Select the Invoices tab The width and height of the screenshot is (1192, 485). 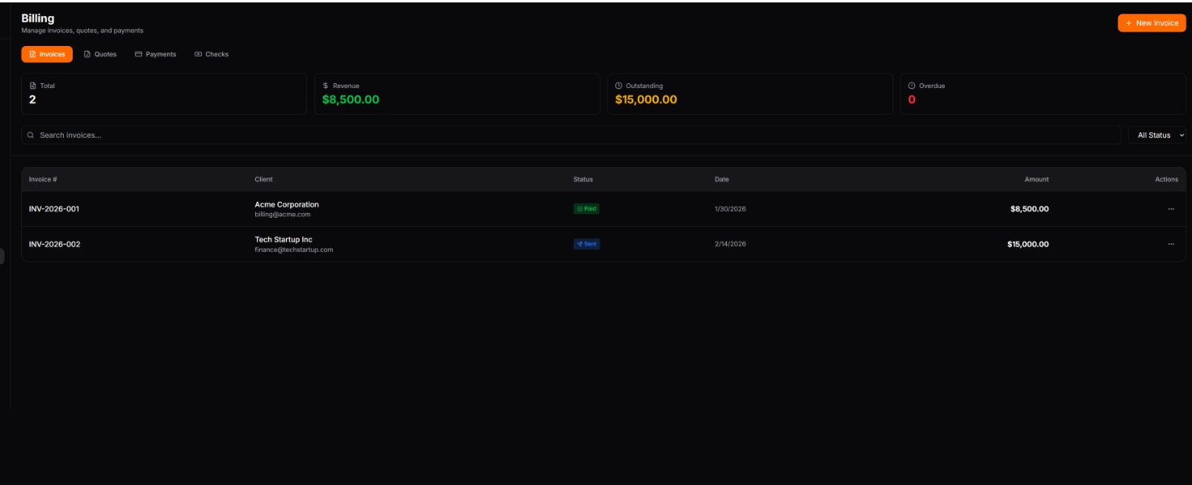(x=47, y=54)
